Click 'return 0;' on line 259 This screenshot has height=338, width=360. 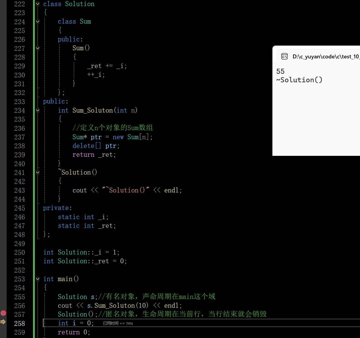click(x=74, y=332)
